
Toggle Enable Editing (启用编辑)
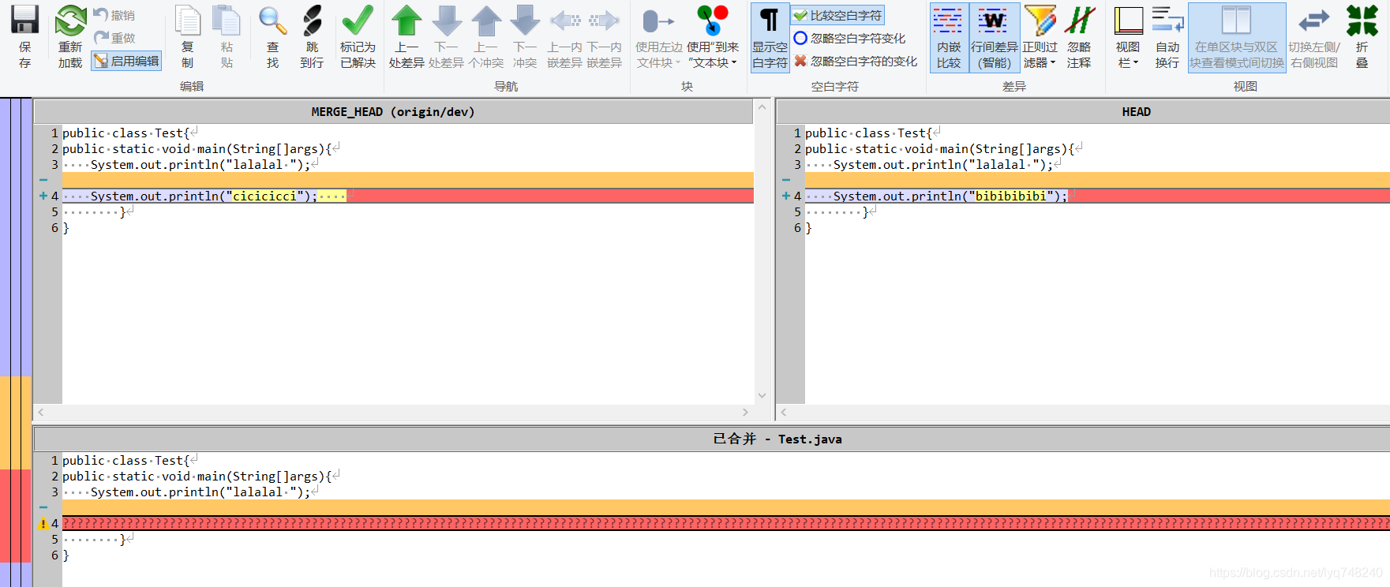pyautogui.click(x=126, y=61)
